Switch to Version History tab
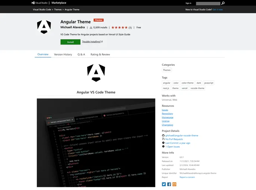The height and width of the screenshot is (190, 256). coord(63,55)
